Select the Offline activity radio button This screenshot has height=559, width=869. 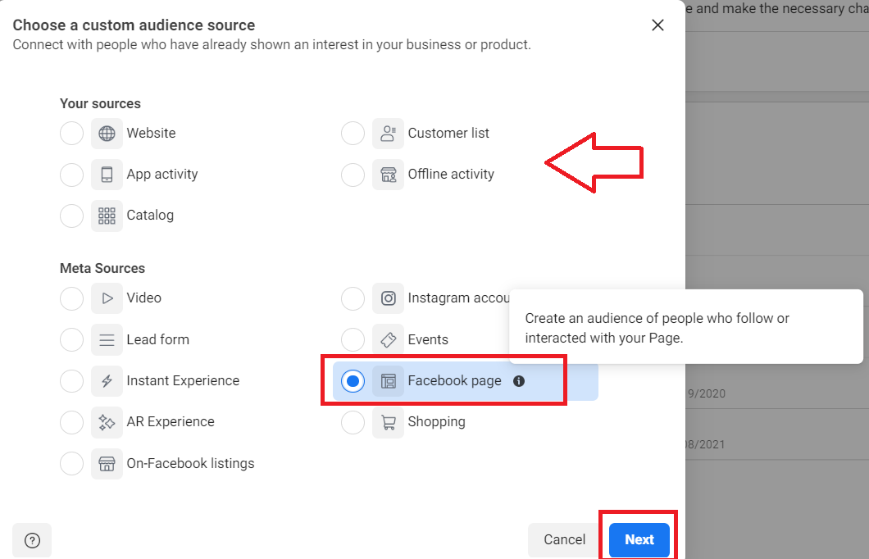click(x=353, y=175)
